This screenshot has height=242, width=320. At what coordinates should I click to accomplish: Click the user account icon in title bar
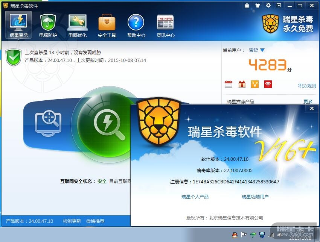click(x=247, y=6)
